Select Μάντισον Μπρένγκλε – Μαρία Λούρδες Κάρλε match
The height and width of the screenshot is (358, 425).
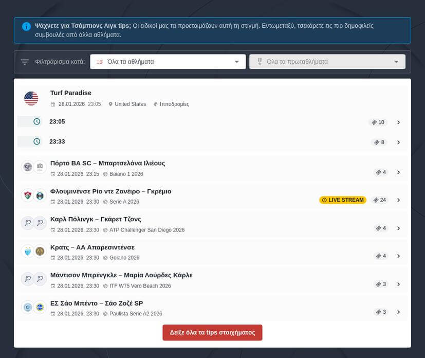121,275
